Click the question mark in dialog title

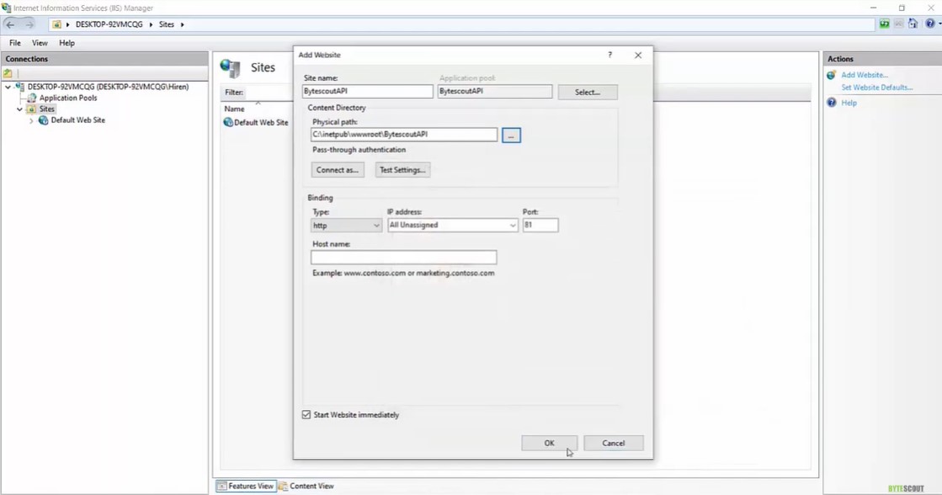(x=609, y=55)
